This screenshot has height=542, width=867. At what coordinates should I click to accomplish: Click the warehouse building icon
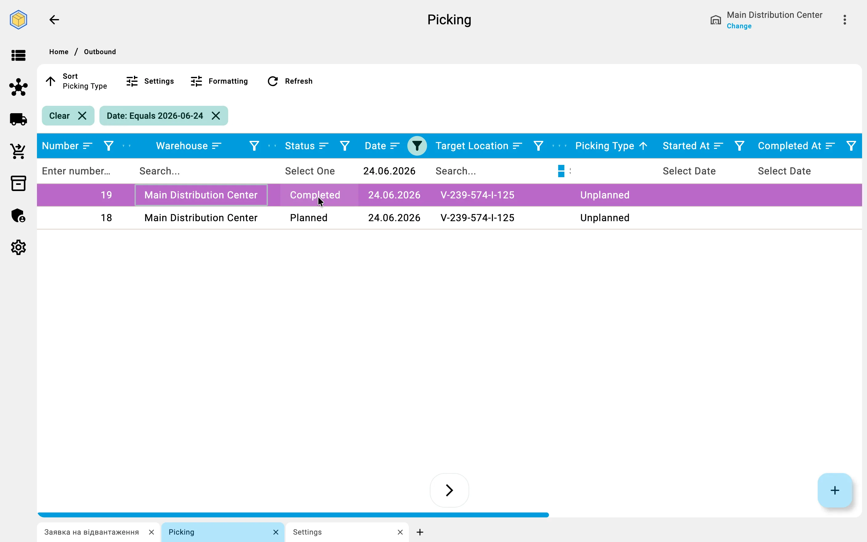(x=715, y=20)
